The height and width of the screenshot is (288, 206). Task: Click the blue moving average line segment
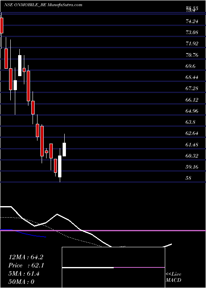pos(23,233)
